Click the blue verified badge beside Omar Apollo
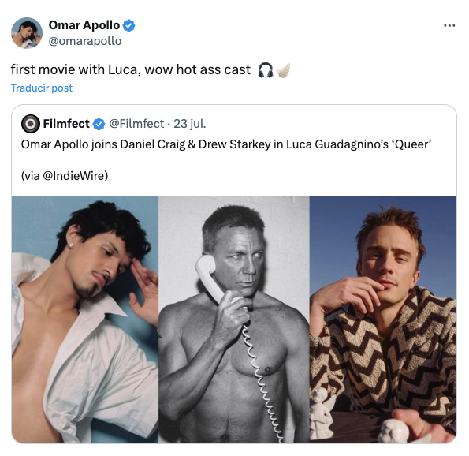 click(x=129, y=25)
